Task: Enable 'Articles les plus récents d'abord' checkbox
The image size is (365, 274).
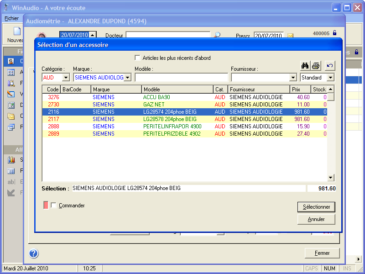Action: coord(138,58)
